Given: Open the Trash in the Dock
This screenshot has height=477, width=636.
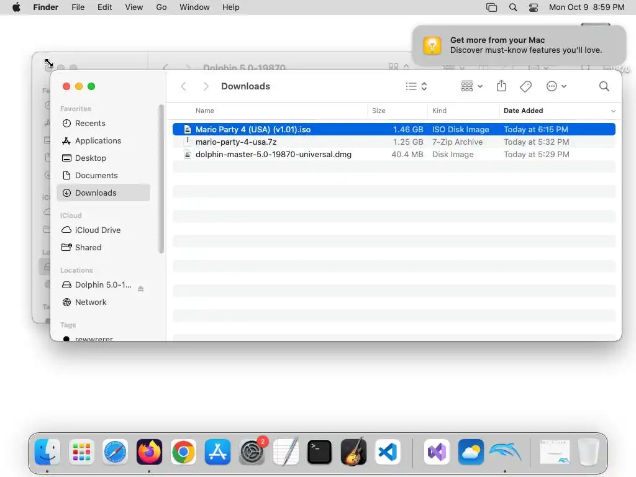Looking at the screenshot, I should click(588, 452).
